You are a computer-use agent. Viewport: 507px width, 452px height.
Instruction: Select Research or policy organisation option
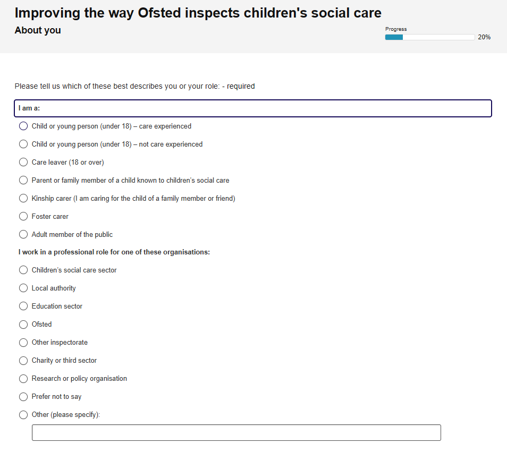coord(23,379)
